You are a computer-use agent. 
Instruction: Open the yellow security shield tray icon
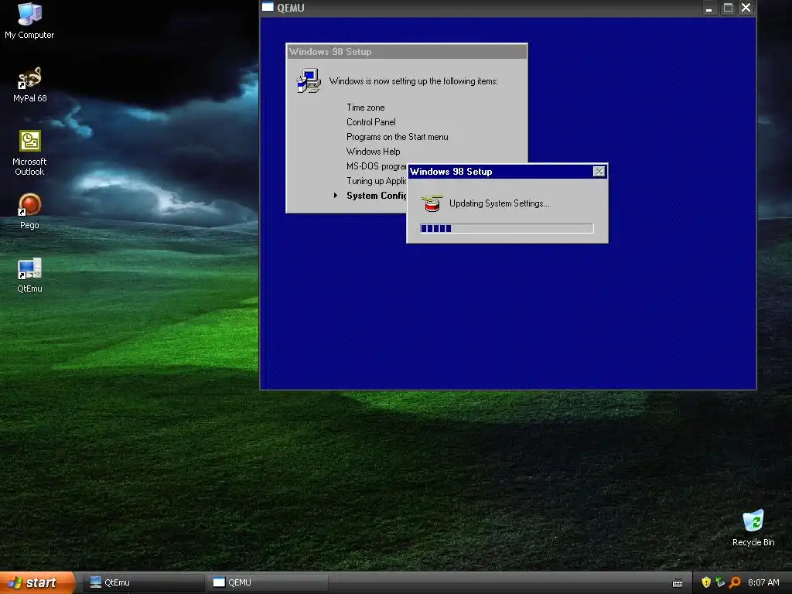[706, 582]
